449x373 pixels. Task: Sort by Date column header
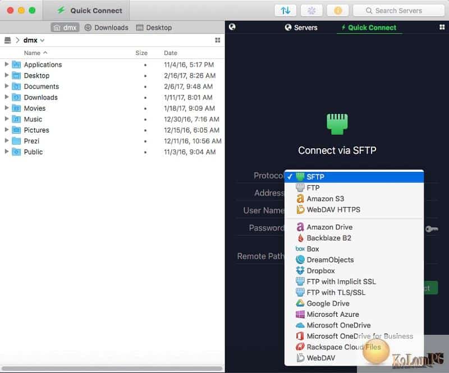pyautogui.click(x=171, y=53)
